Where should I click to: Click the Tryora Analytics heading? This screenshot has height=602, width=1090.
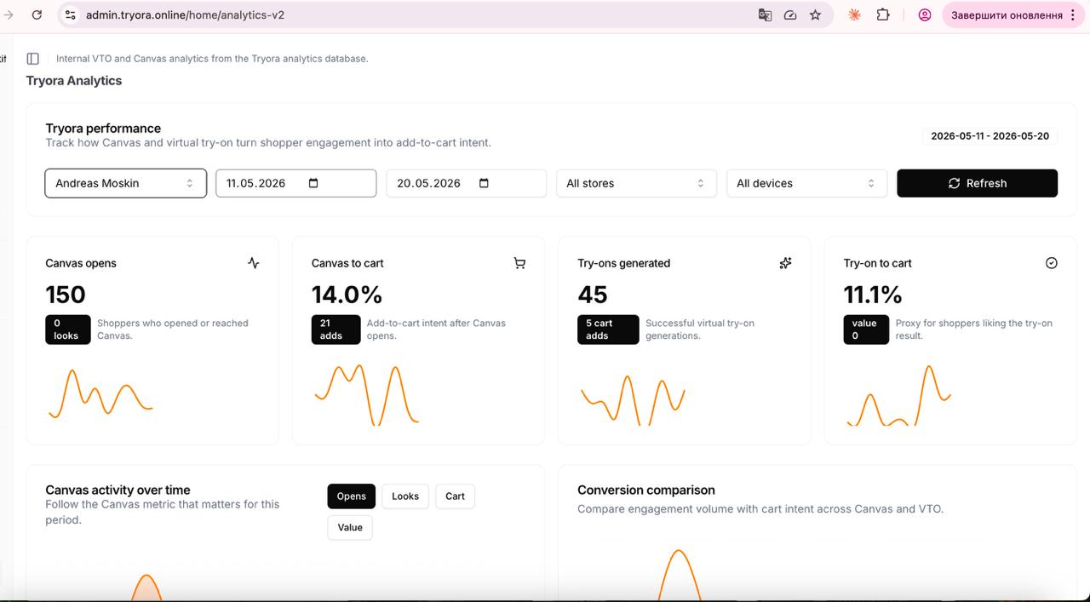click(x=74, y=81)
